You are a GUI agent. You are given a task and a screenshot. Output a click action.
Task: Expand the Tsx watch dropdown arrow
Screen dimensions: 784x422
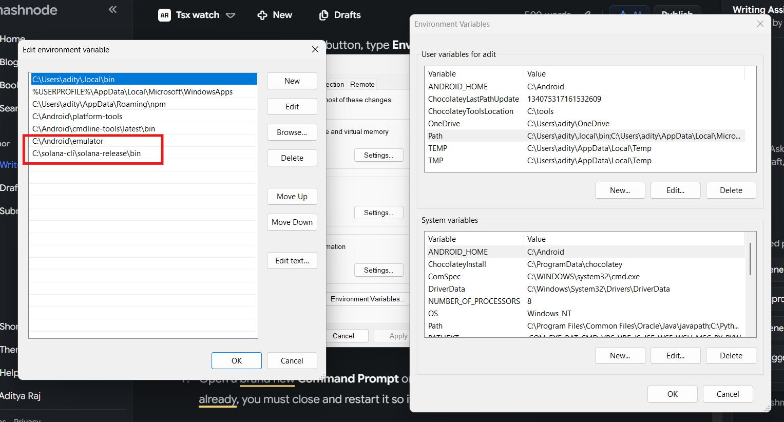pos(231,15)
